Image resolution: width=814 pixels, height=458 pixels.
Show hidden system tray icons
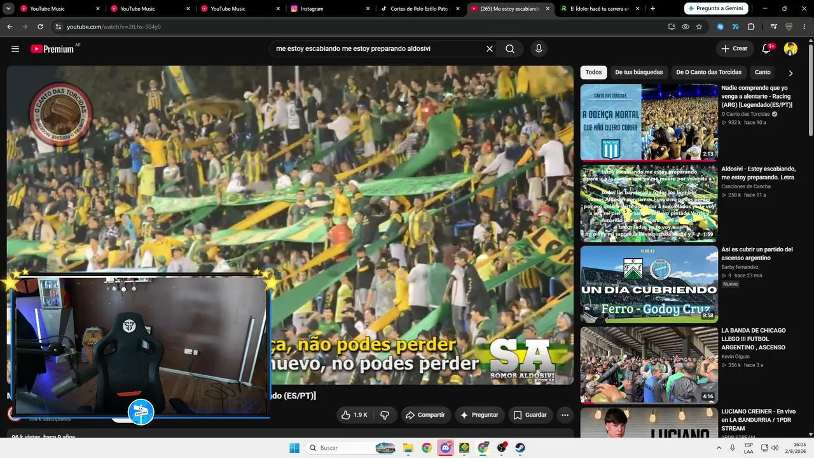pyautogui.click(x=719, y=448)
